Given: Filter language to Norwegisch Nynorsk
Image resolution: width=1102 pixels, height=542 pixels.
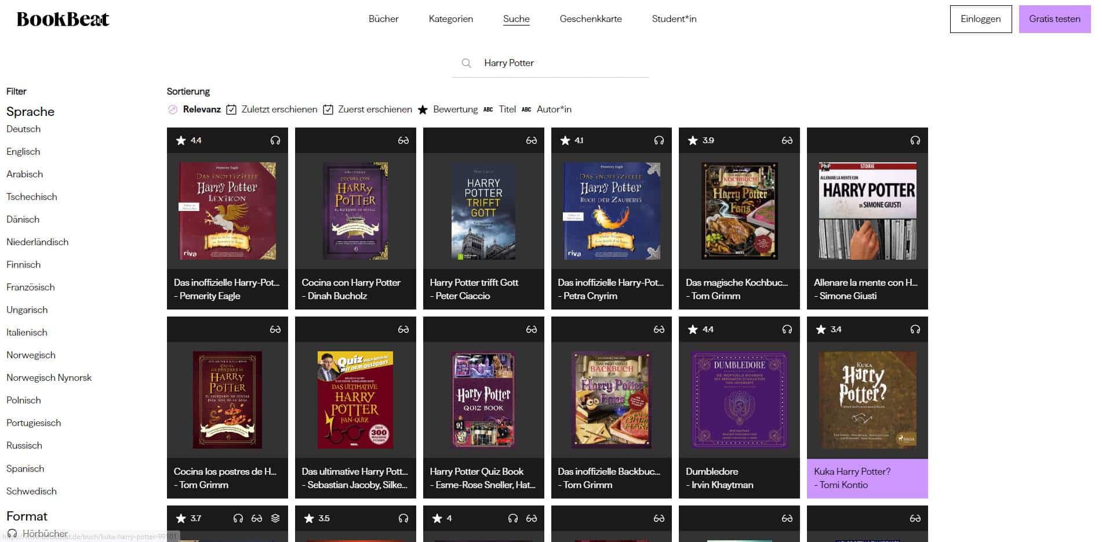Looking at the screenshot, I should click(x=49, y=377).
